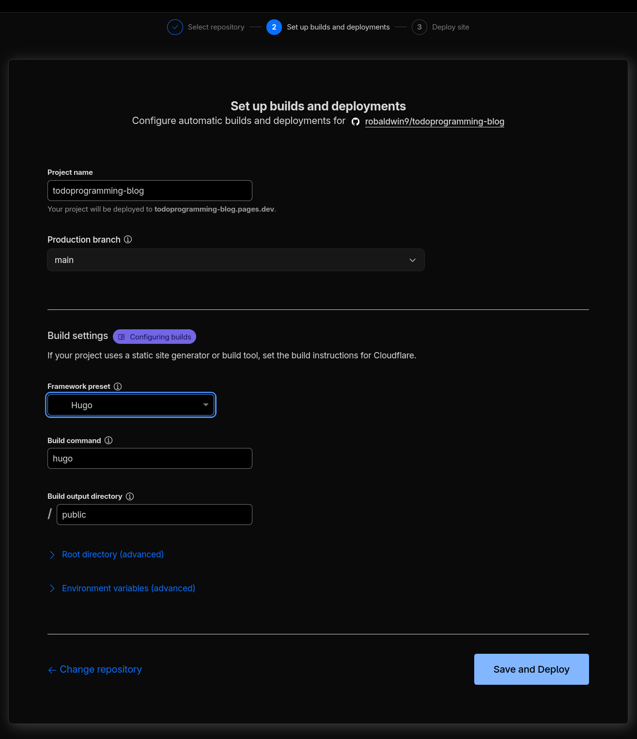Image resolution: width=637 pixels, height=739 pixels.
Task: Open the Framework preset dropdown showing Hugo
Action: (x=131, y=405)
